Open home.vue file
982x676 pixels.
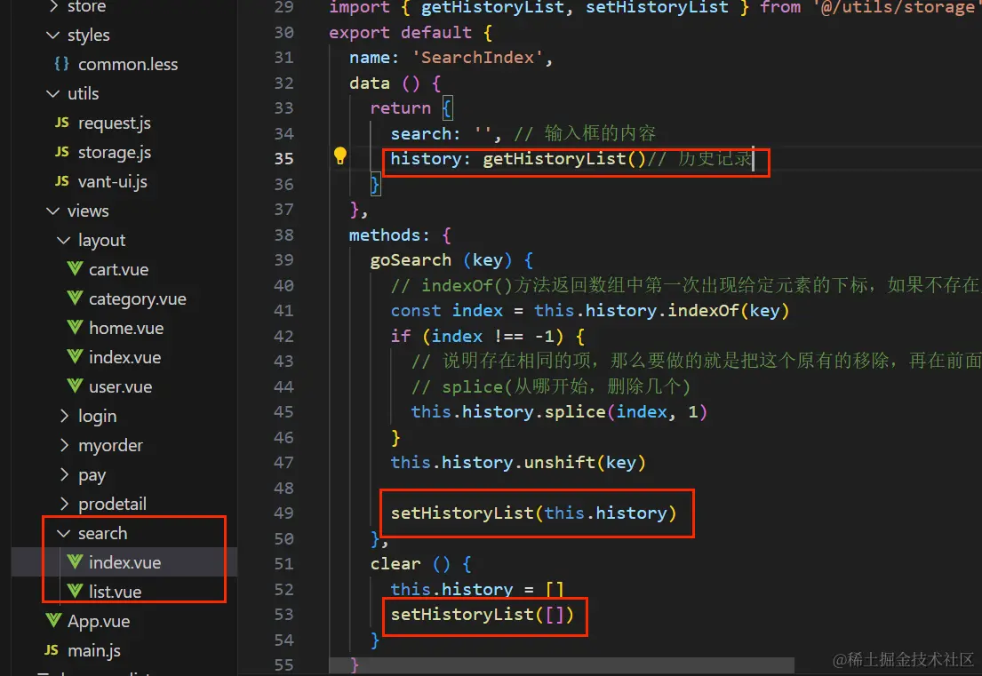point(126,328)
